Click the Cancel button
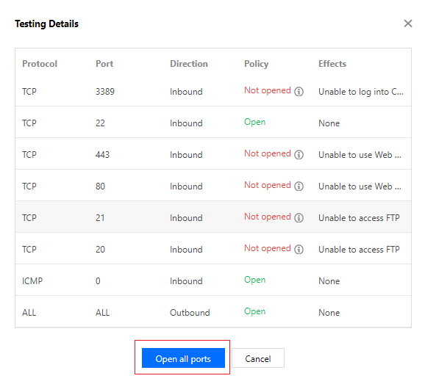The image size is (425, 384). 258,358
